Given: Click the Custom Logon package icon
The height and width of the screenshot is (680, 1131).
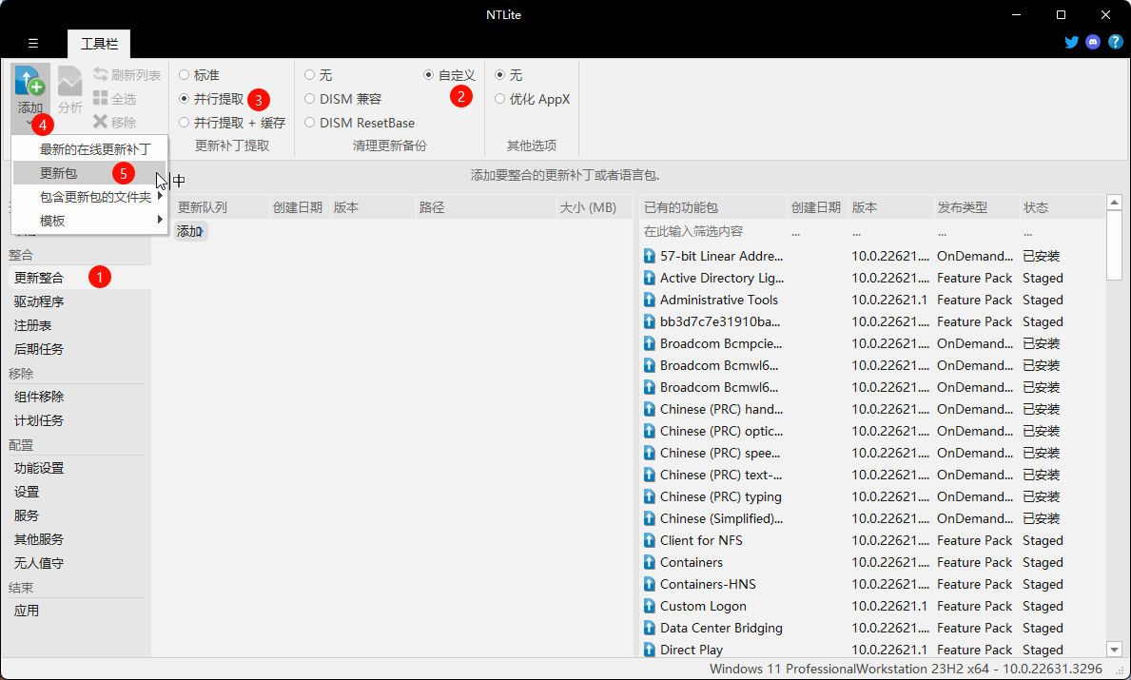Looking at the screenshot, I should 649,606.
